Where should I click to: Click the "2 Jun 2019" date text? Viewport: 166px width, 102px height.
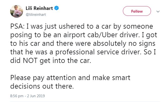pyautogui.click(x=36, y=96)
